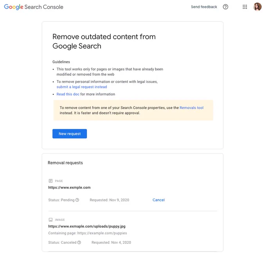Open the account profile avatar

257,7
